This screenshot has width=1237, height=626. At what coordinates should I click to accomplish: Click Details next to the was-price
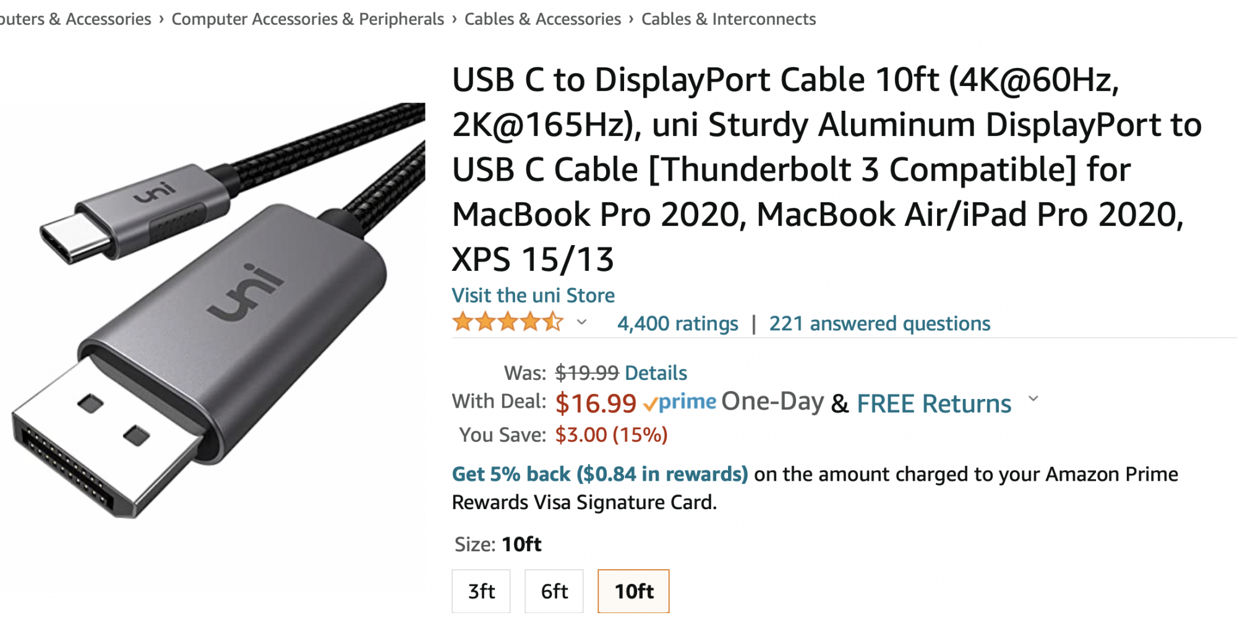(656, 373)
